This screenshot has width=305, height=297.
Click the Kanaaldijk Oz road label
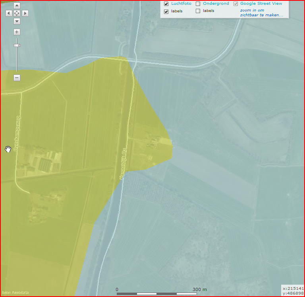coord(123,164)
